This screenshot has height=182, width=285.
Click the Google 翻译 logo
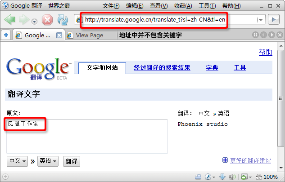(38, 69)
